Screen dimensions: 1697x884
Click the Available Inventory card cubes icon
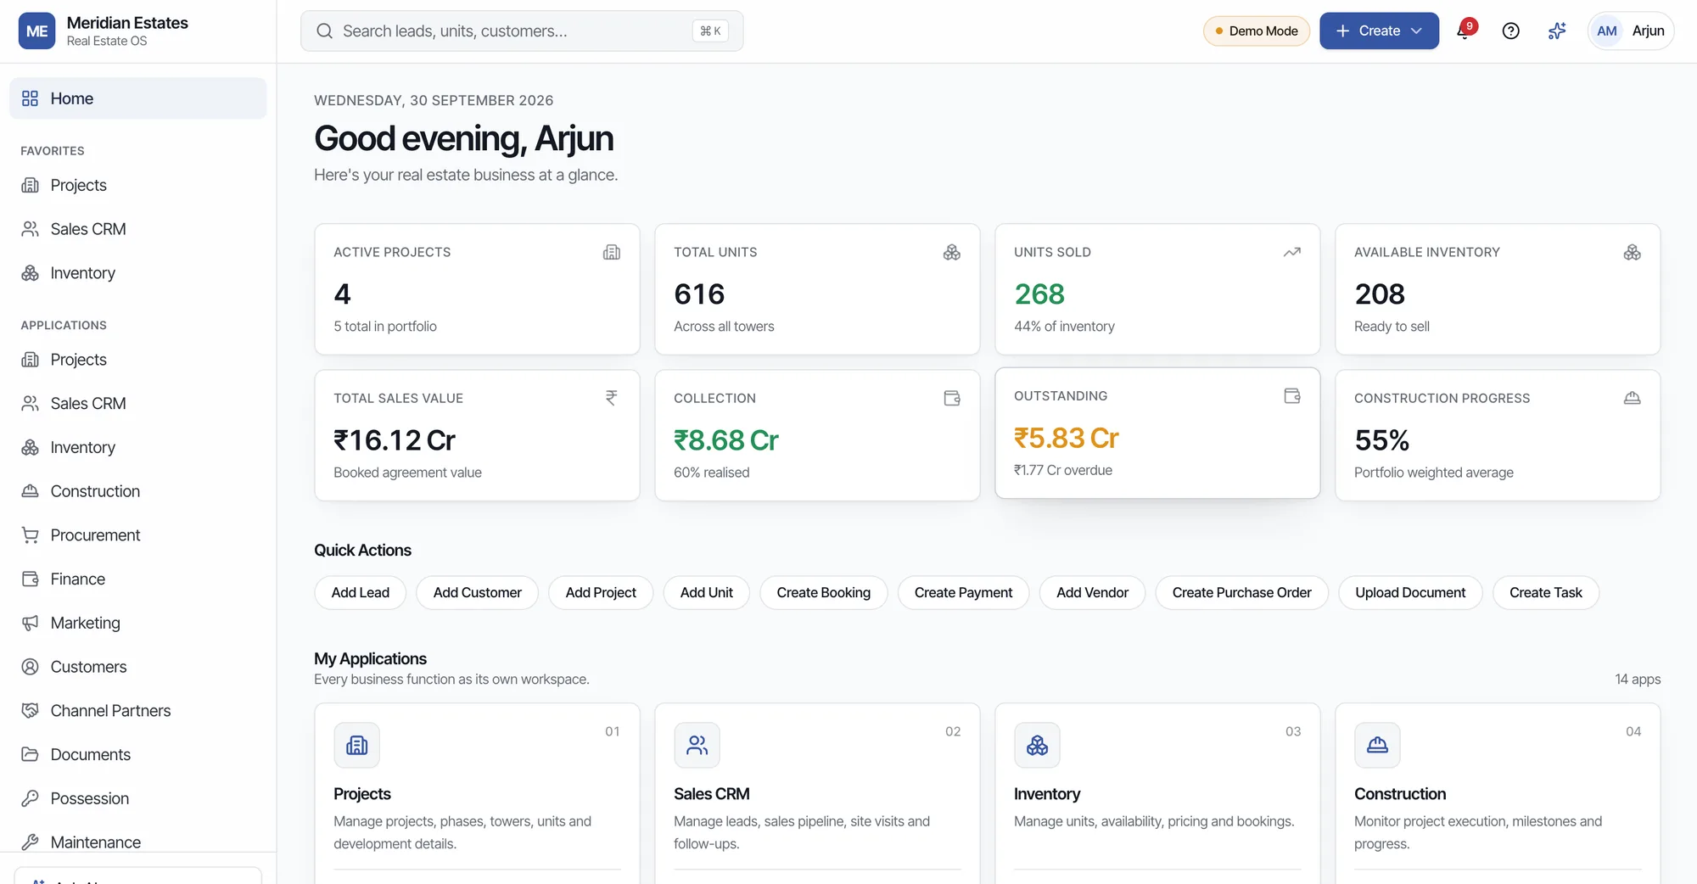tap(1632, 252)
